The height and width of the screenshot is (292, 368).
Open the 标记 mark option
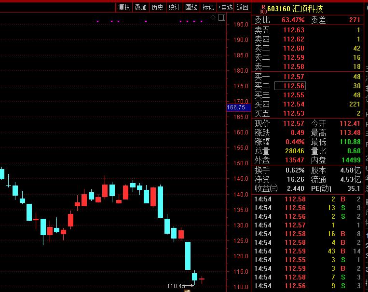pos(208,8)
